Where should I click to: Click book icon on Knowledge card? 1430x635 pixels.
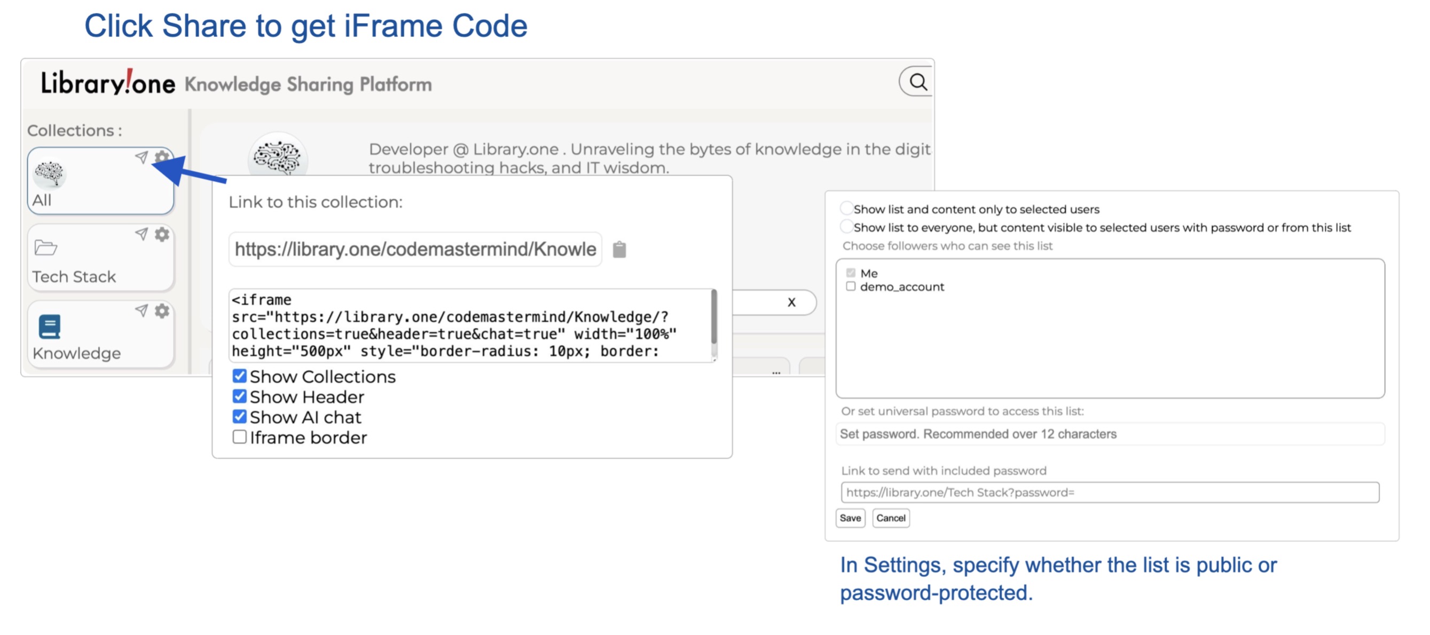tap(50, 326)
